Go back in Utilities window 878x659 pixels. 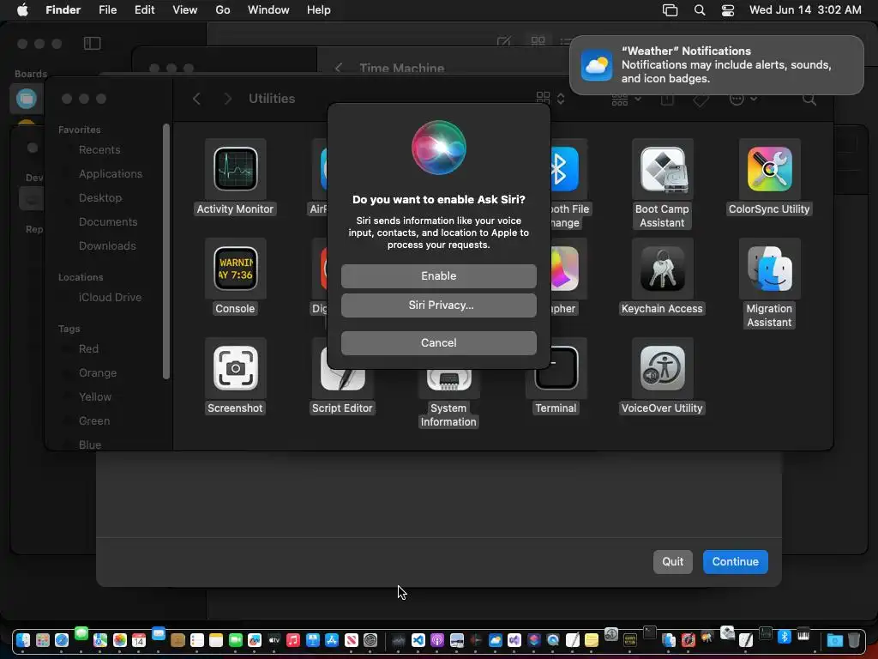(x=196, y=99)
